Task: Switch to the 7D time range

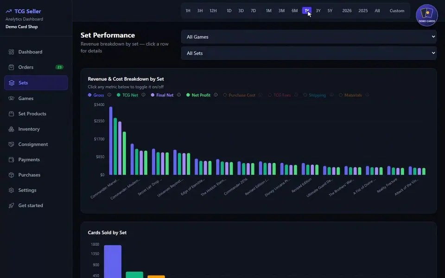Action: point(253,11)
